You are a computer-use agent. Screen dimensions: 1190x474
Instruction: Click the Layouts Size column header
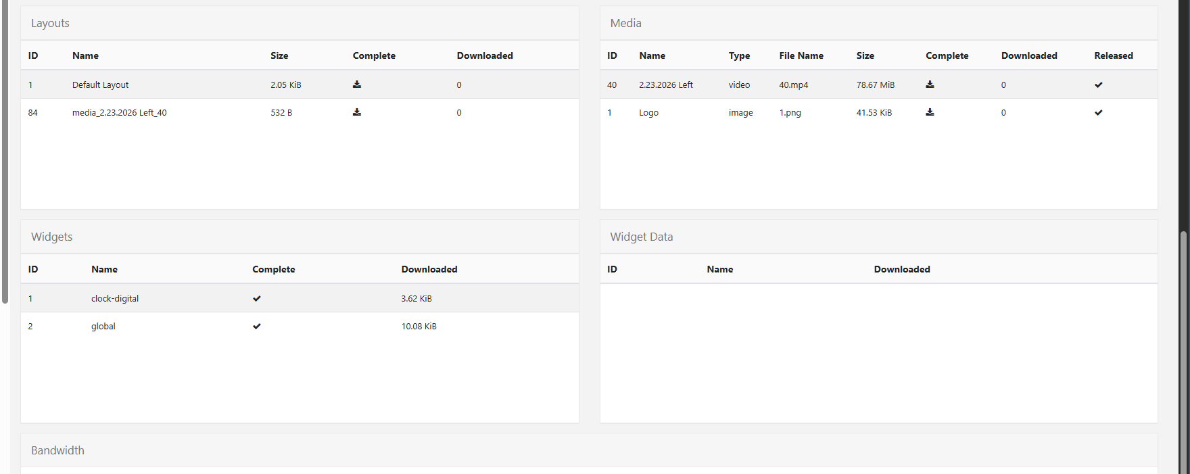point(279,55)
